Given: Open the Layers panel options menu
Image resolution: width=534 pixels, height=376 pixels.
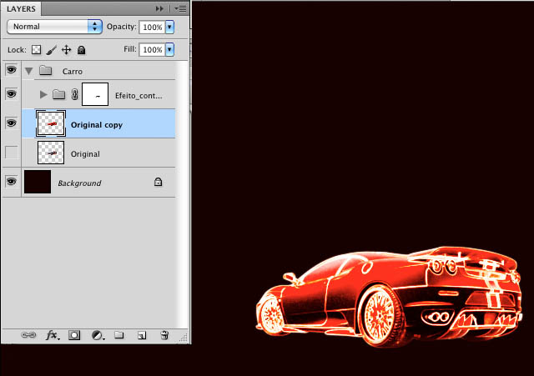Looking at the screenshot, I should [x=179, y=7].
